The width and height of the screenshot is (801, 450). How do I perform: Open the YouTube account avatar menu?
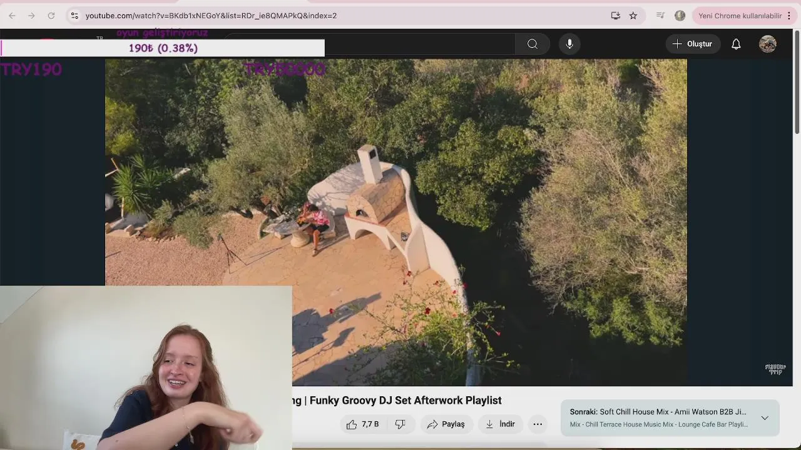point(768,44)
